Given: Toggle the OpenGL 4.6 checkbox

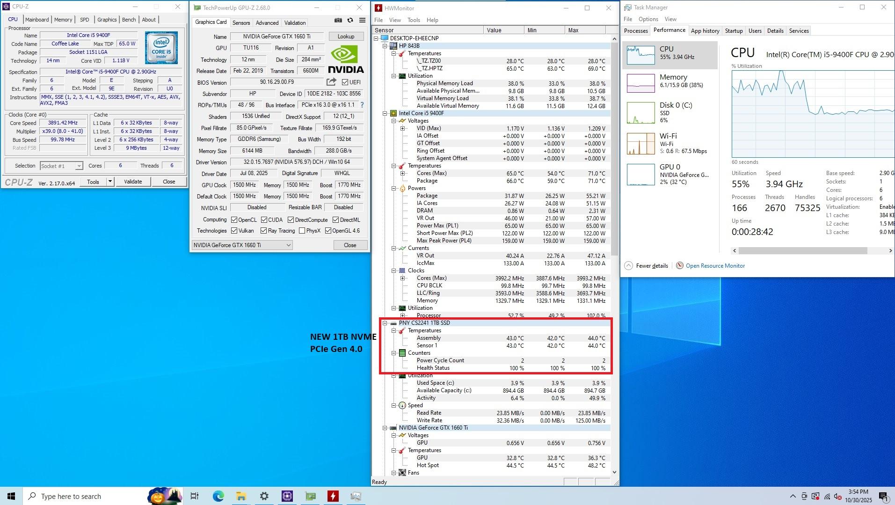Looking at the screenshot, I should point(328,231).
